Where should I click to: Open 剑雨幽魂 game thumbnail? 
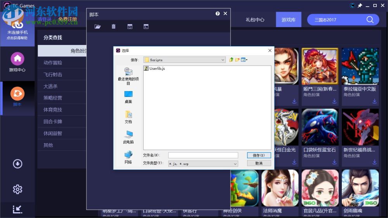tap(360, 188)
